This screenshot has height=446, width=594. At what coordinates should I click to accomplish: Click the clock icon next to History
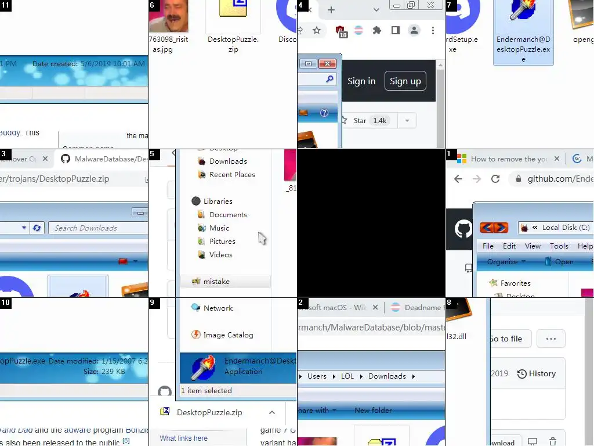click(x=521, y=373)
